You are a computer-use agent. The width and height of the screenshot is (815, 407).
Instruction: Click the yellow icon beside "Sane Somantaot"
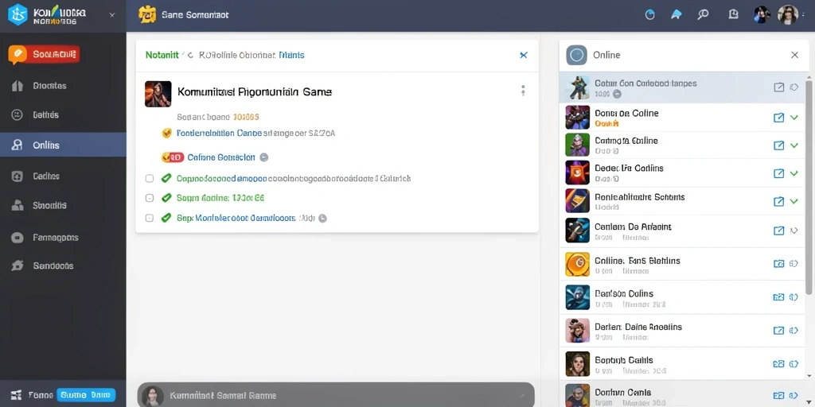coord(147,14)
